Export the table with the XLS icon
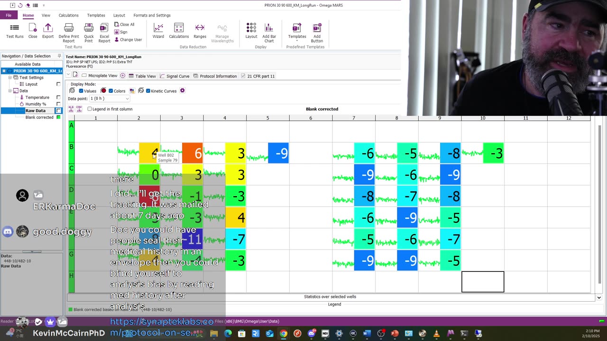 (x=71, y=109)
